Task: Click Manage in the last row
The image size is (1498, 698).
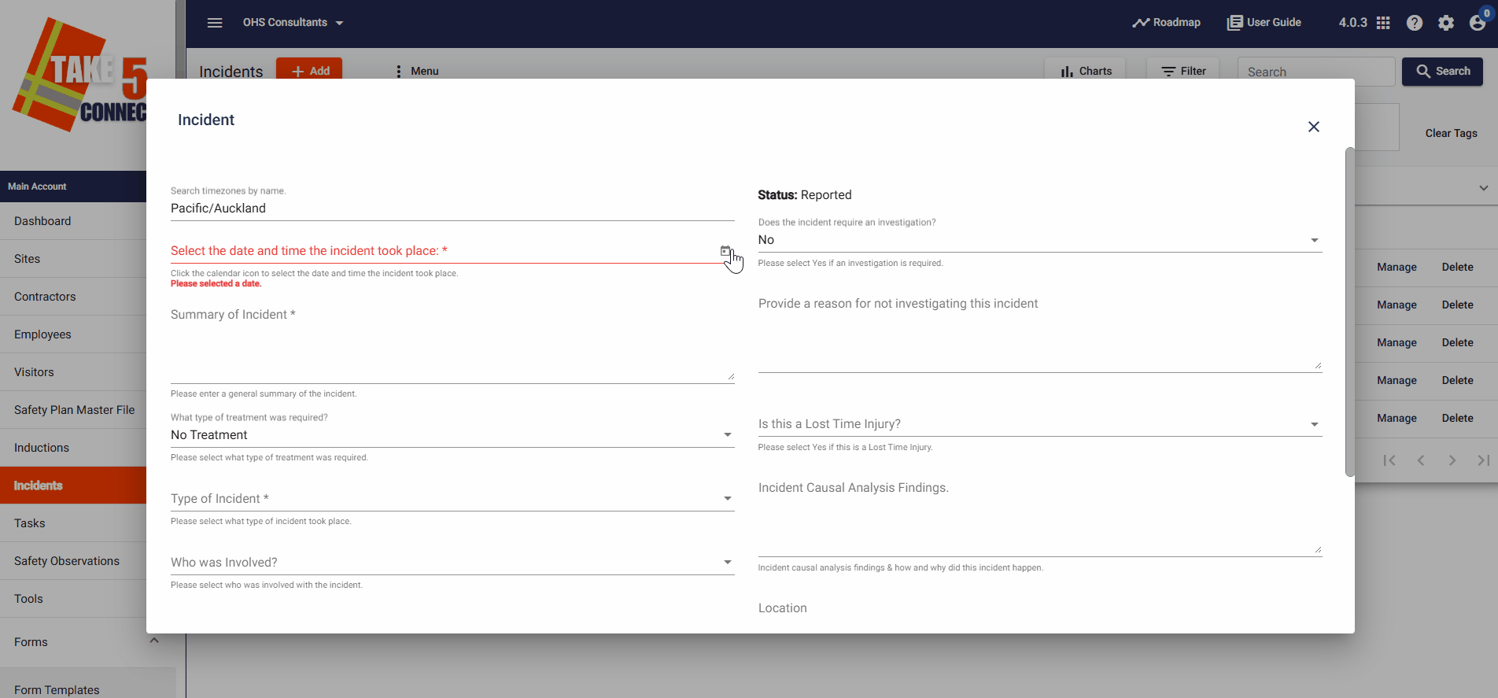Action: coord(1397,418)
